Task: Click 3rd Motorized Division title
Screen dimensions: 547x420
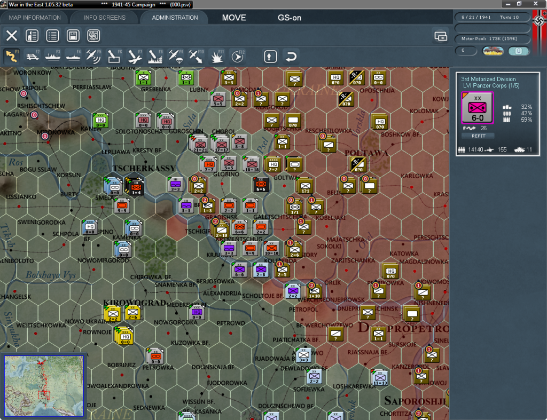Action: click(488, 79)
